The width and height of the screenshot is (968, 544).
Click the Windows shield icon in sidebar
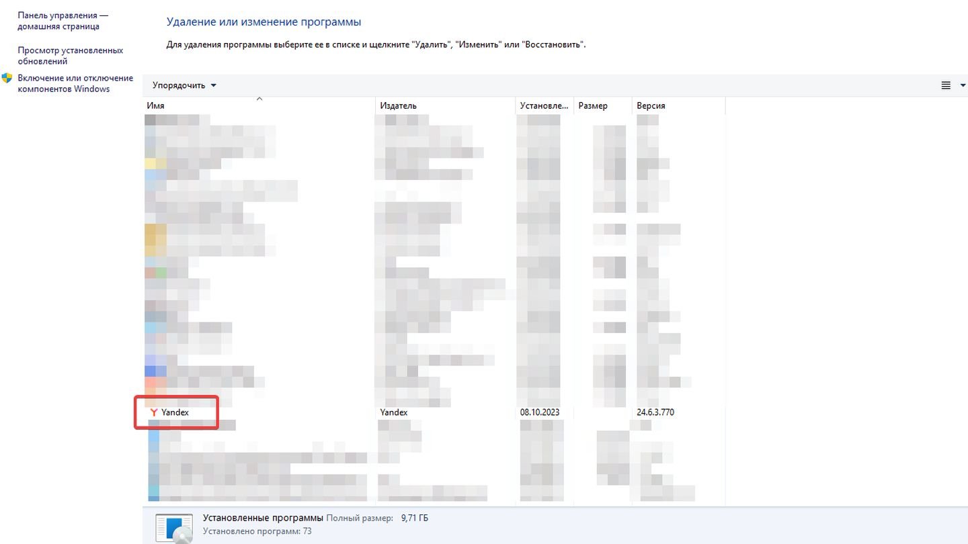7,78
